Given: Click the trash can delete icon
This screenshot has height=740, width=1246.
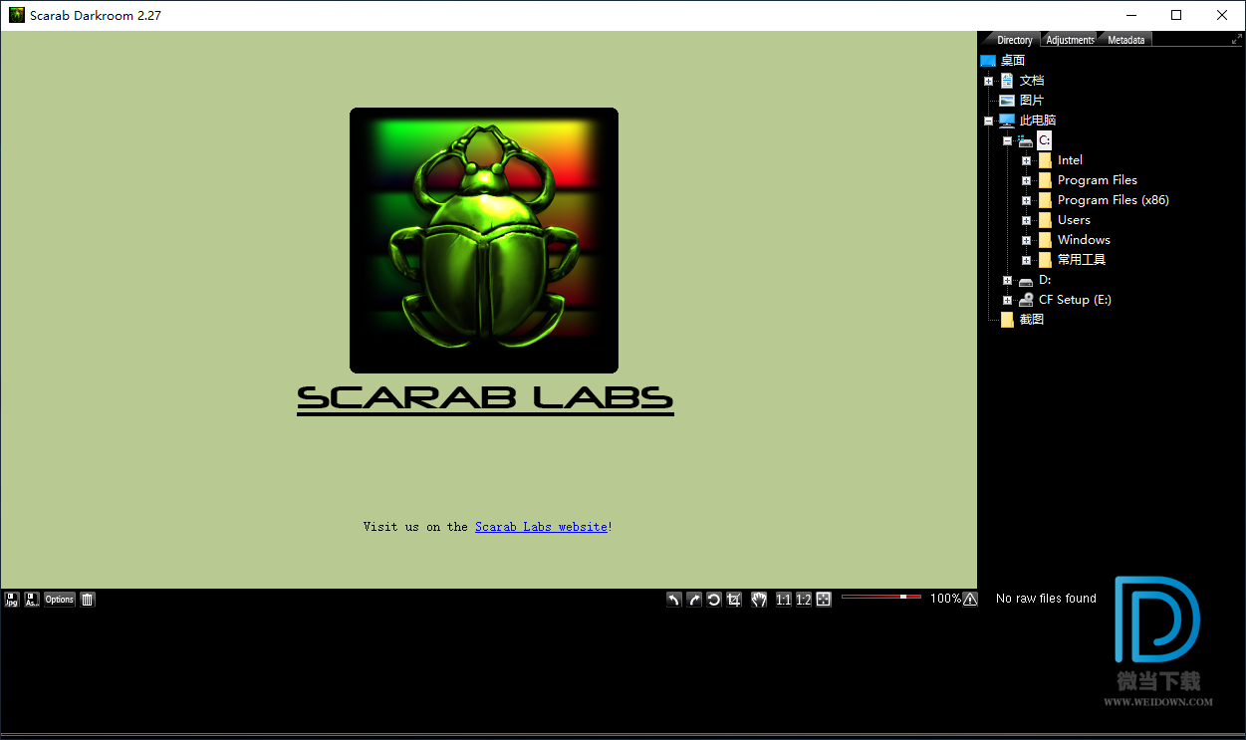Looking at the screenshot, I should [88, 599].
